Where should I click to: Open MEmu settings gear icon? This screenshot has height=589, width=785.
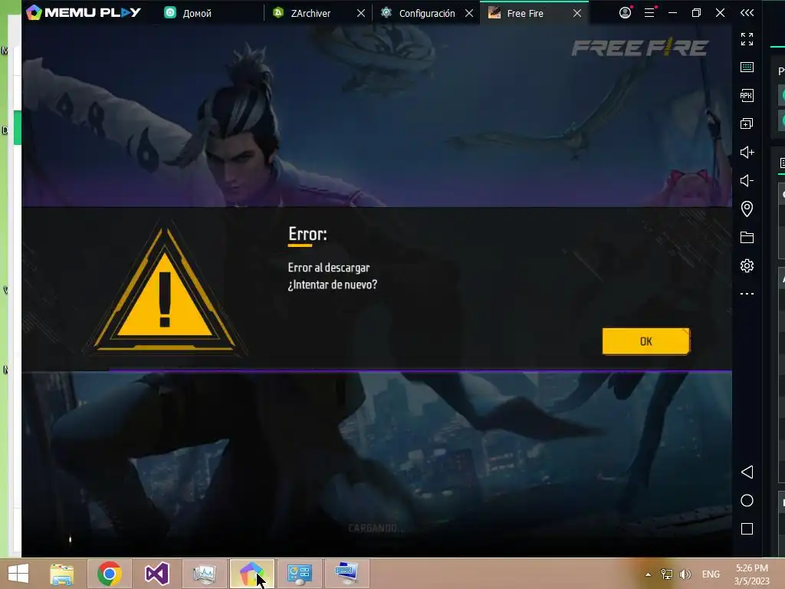point(747,265)
